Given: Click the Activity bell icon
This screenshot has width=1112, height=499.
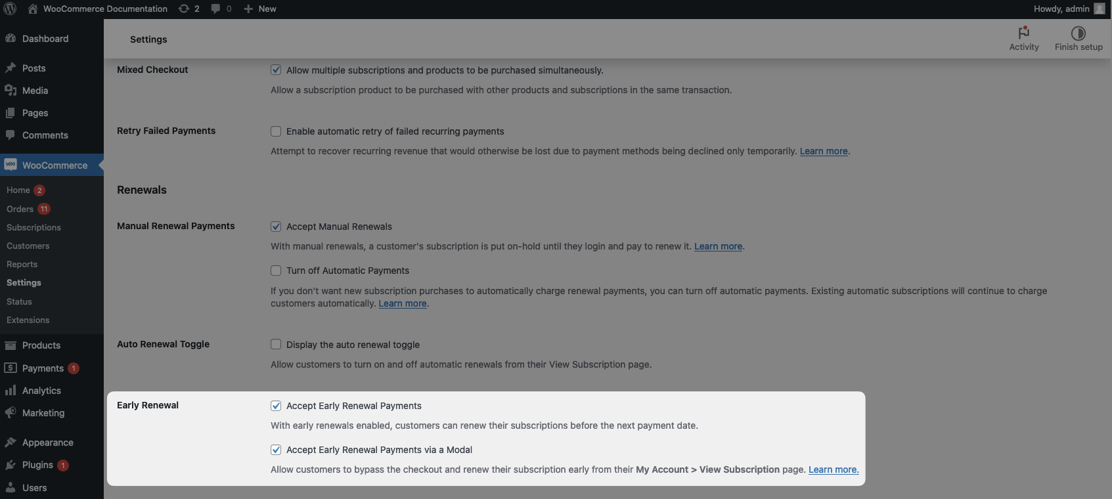Looking at the screenshot, I should pyautogui.click(x=1024, y=33).
